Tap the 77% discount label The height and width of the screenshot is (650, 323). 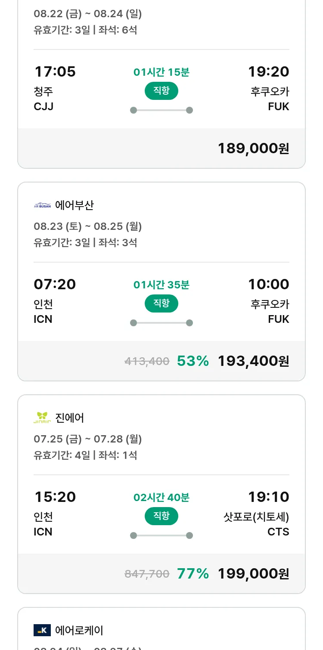[x=193, y=574]
